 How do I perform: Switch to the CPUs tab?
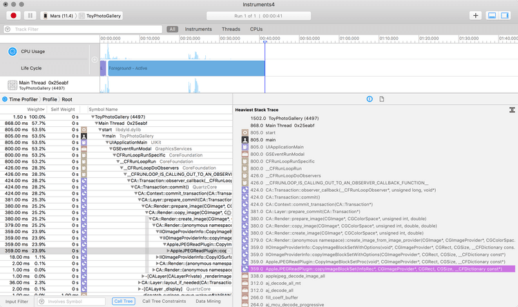click(x=256, y=29)
